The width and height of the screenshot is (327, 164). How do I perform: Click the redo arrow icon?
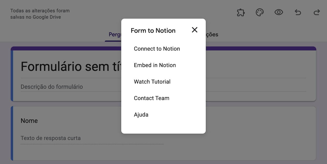pos(317,12)
